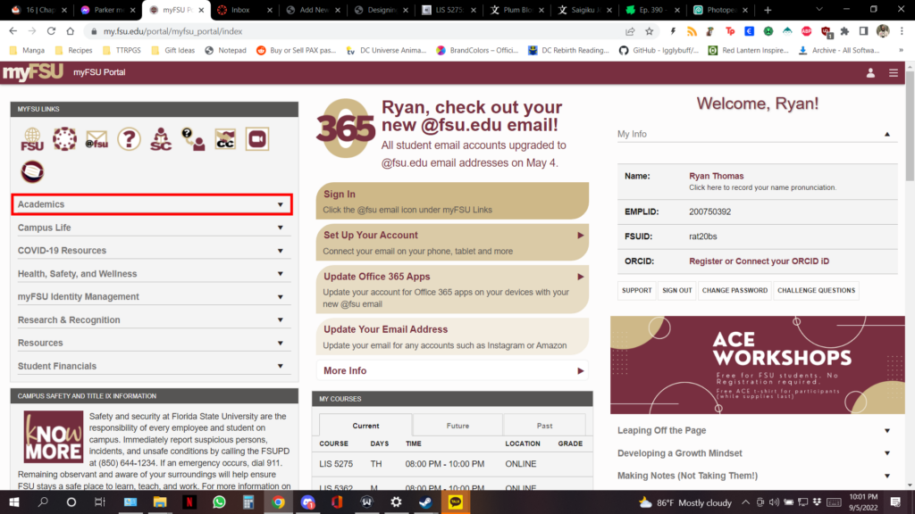Open the SC Student Central icon

coord(161,139)
